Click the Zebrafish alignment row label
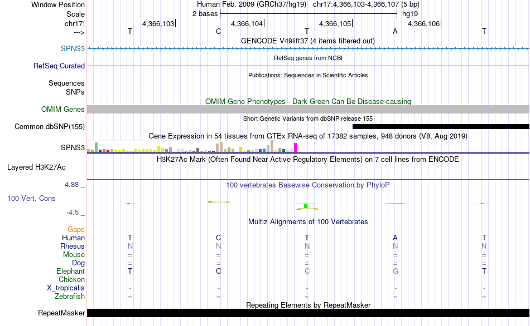This screenshot has height=326, width=530. (70, 296)
